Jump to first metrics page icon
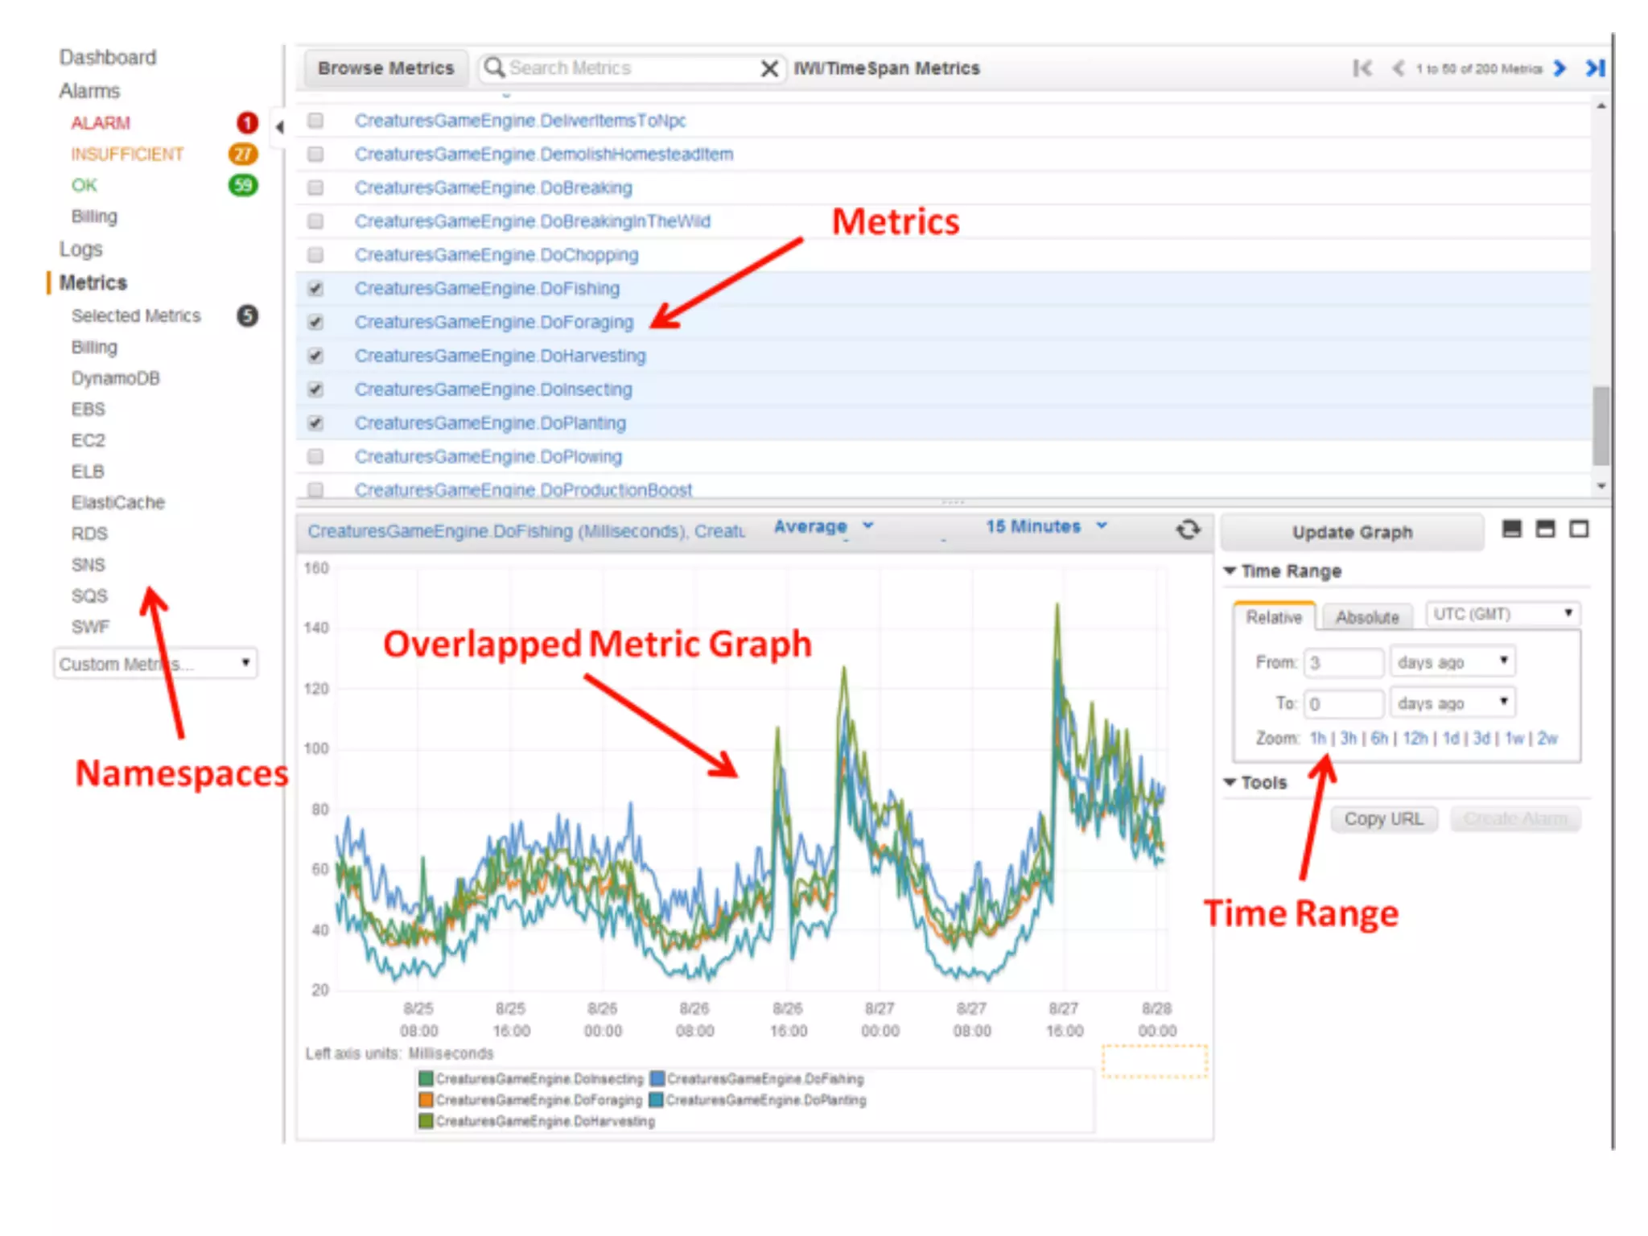 coord(1362,68)
